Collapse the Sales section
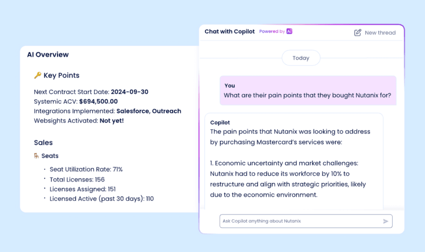The width and height of the screenshot is (425, 252). click(43, 143)
